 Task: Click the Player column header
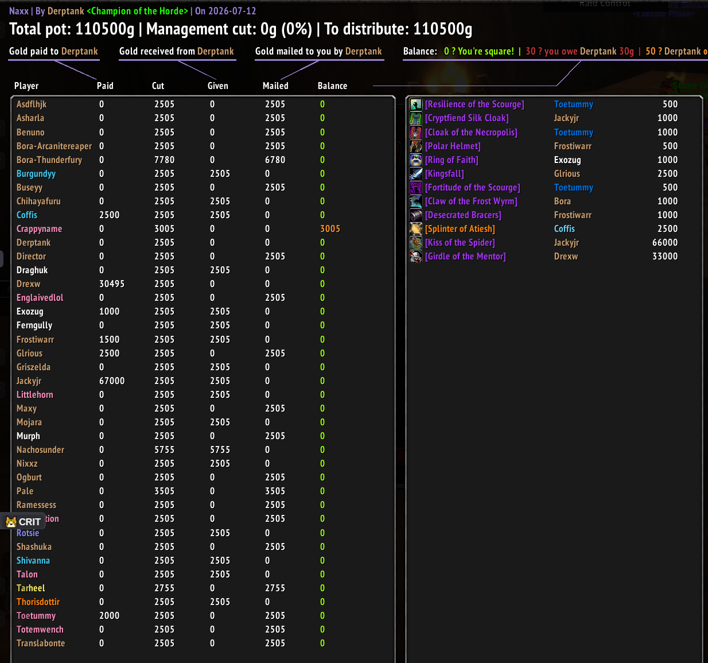point(26,86)
